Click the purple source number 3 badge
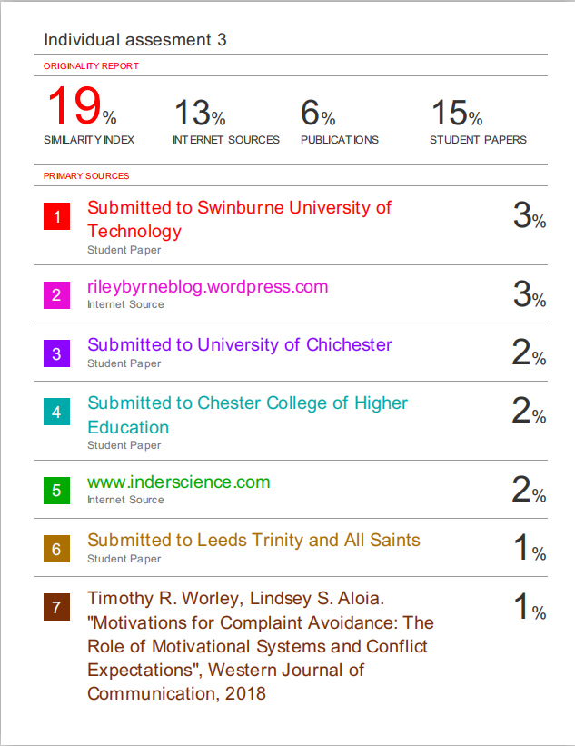 pos(56,353)
